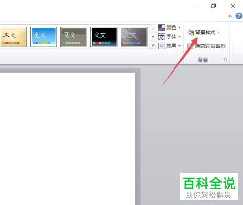Click the 颜色 colors icon
Image resolution: width=243 pixels, height=205 pixels.
pyautogui.click(x=161, y=28)
